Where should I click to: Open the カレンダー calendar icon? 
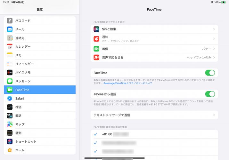pyautogui.click(x=10, y=46)
